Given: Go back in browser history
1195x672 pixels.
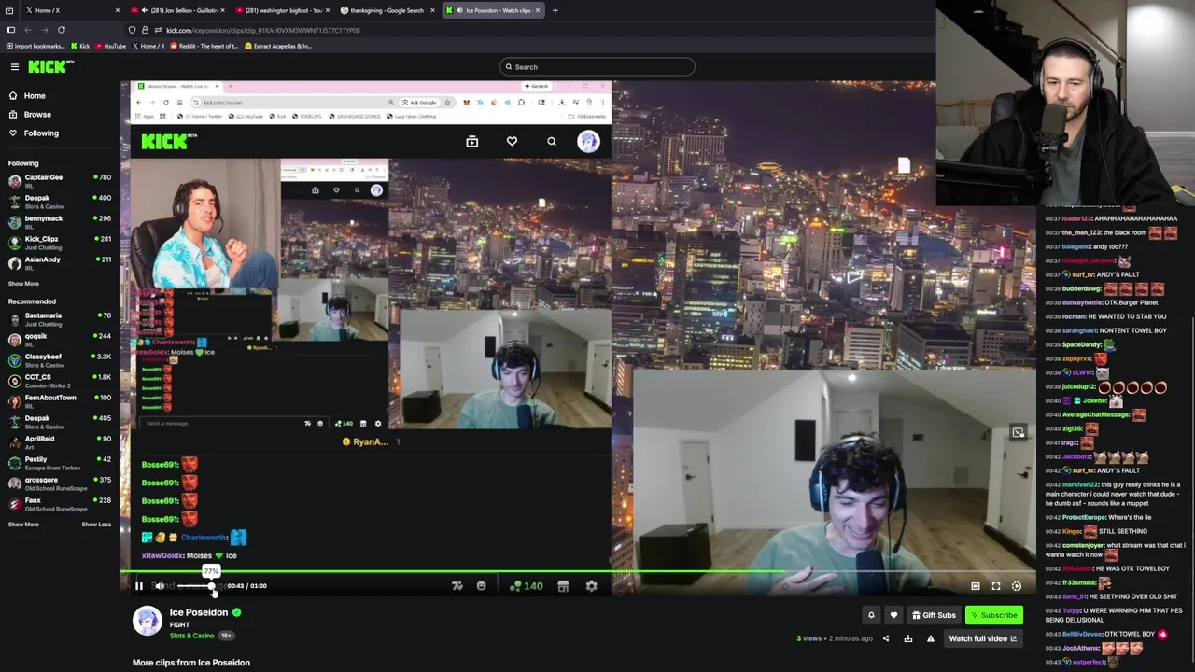Looking at the screenshot, I should (x=28, y=30).
